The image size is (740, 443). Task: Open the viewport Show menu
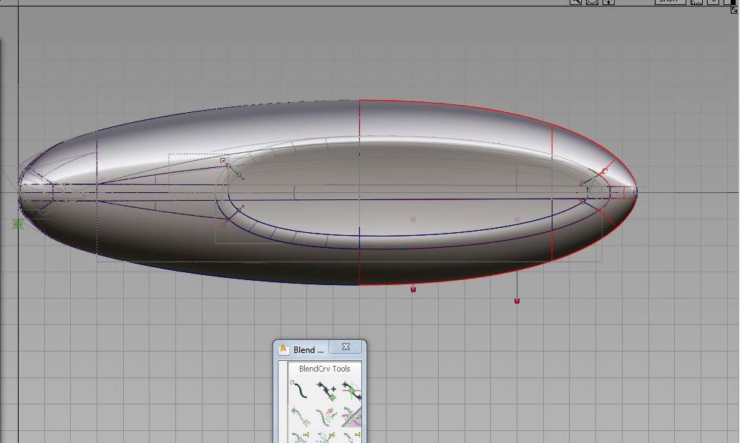pos(669,2)
